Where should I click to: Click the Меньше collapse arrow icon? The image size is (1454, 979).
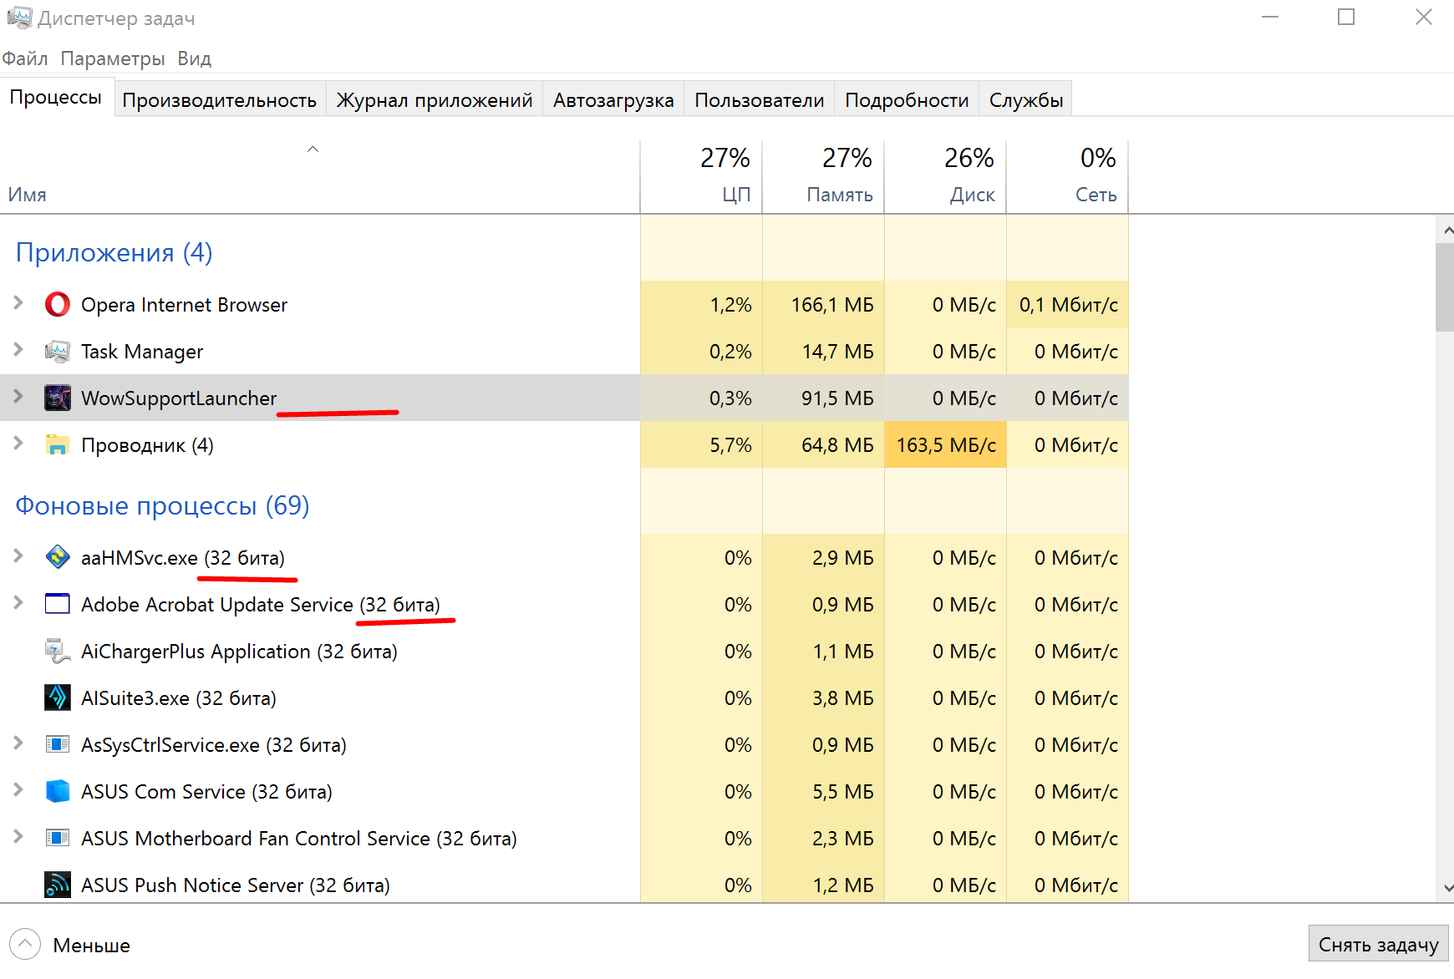(x=25, y=945)
